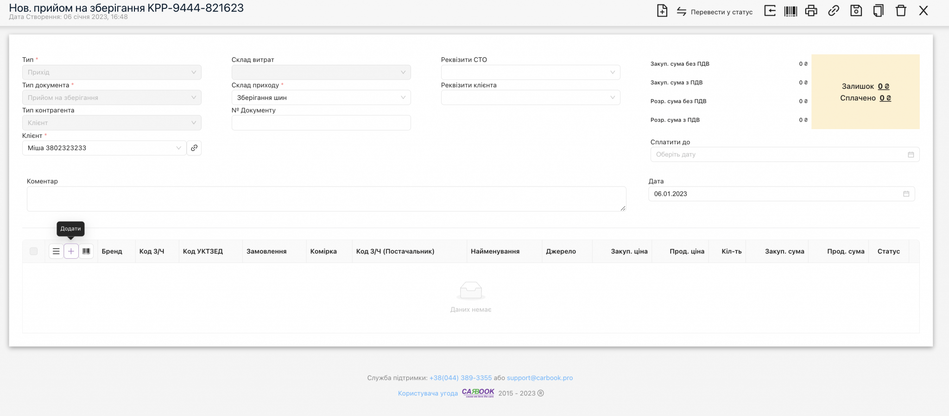Click the save diskette icon
This screenshot has width=949, height=416.
(856, 11)
